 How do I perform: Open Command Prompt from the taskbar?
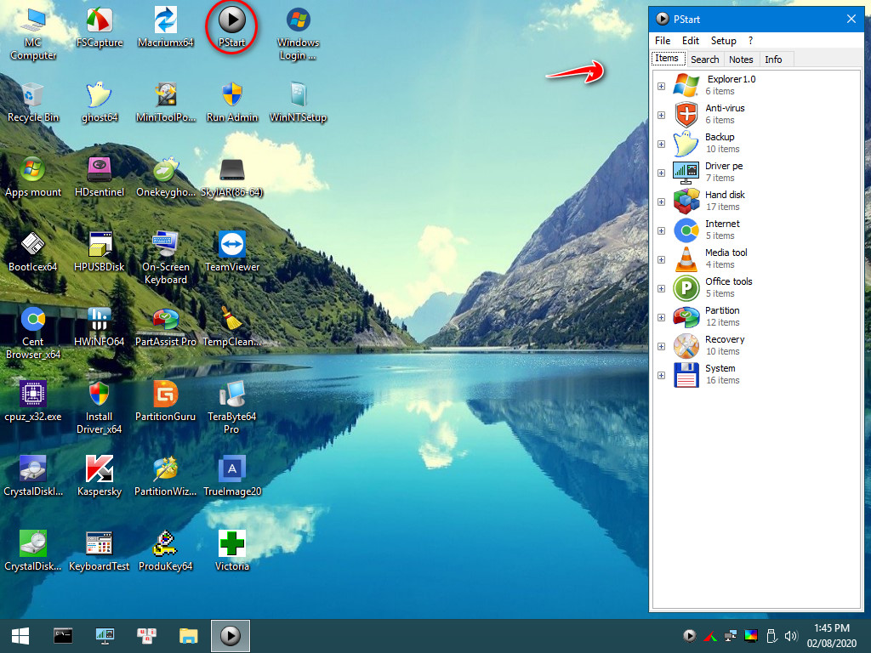pyautogui.click(x=63, y=636)
